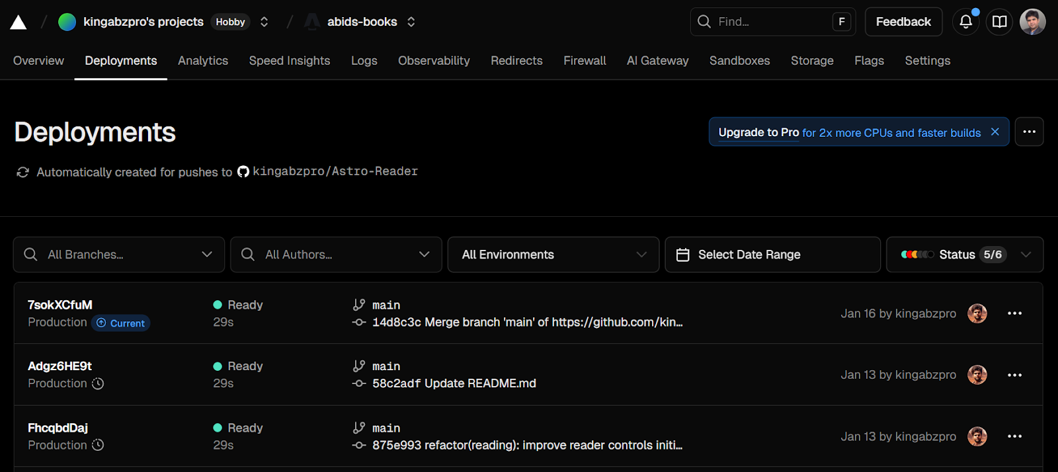Click the Vercel triangle logo

point(19,22)
